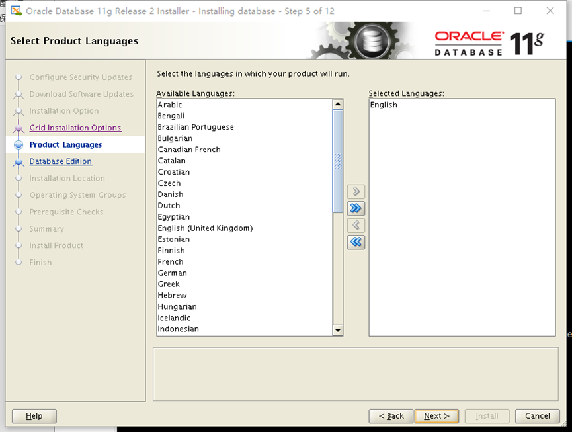The image size is (572, 432).
Task: Select German in Available Languages
Action: click(x=245, y=273)
